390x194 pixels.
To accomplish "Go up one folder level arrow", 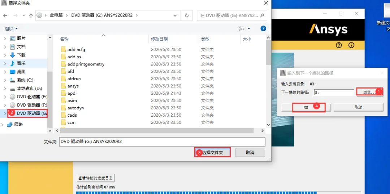I will [x=31, y=15].
